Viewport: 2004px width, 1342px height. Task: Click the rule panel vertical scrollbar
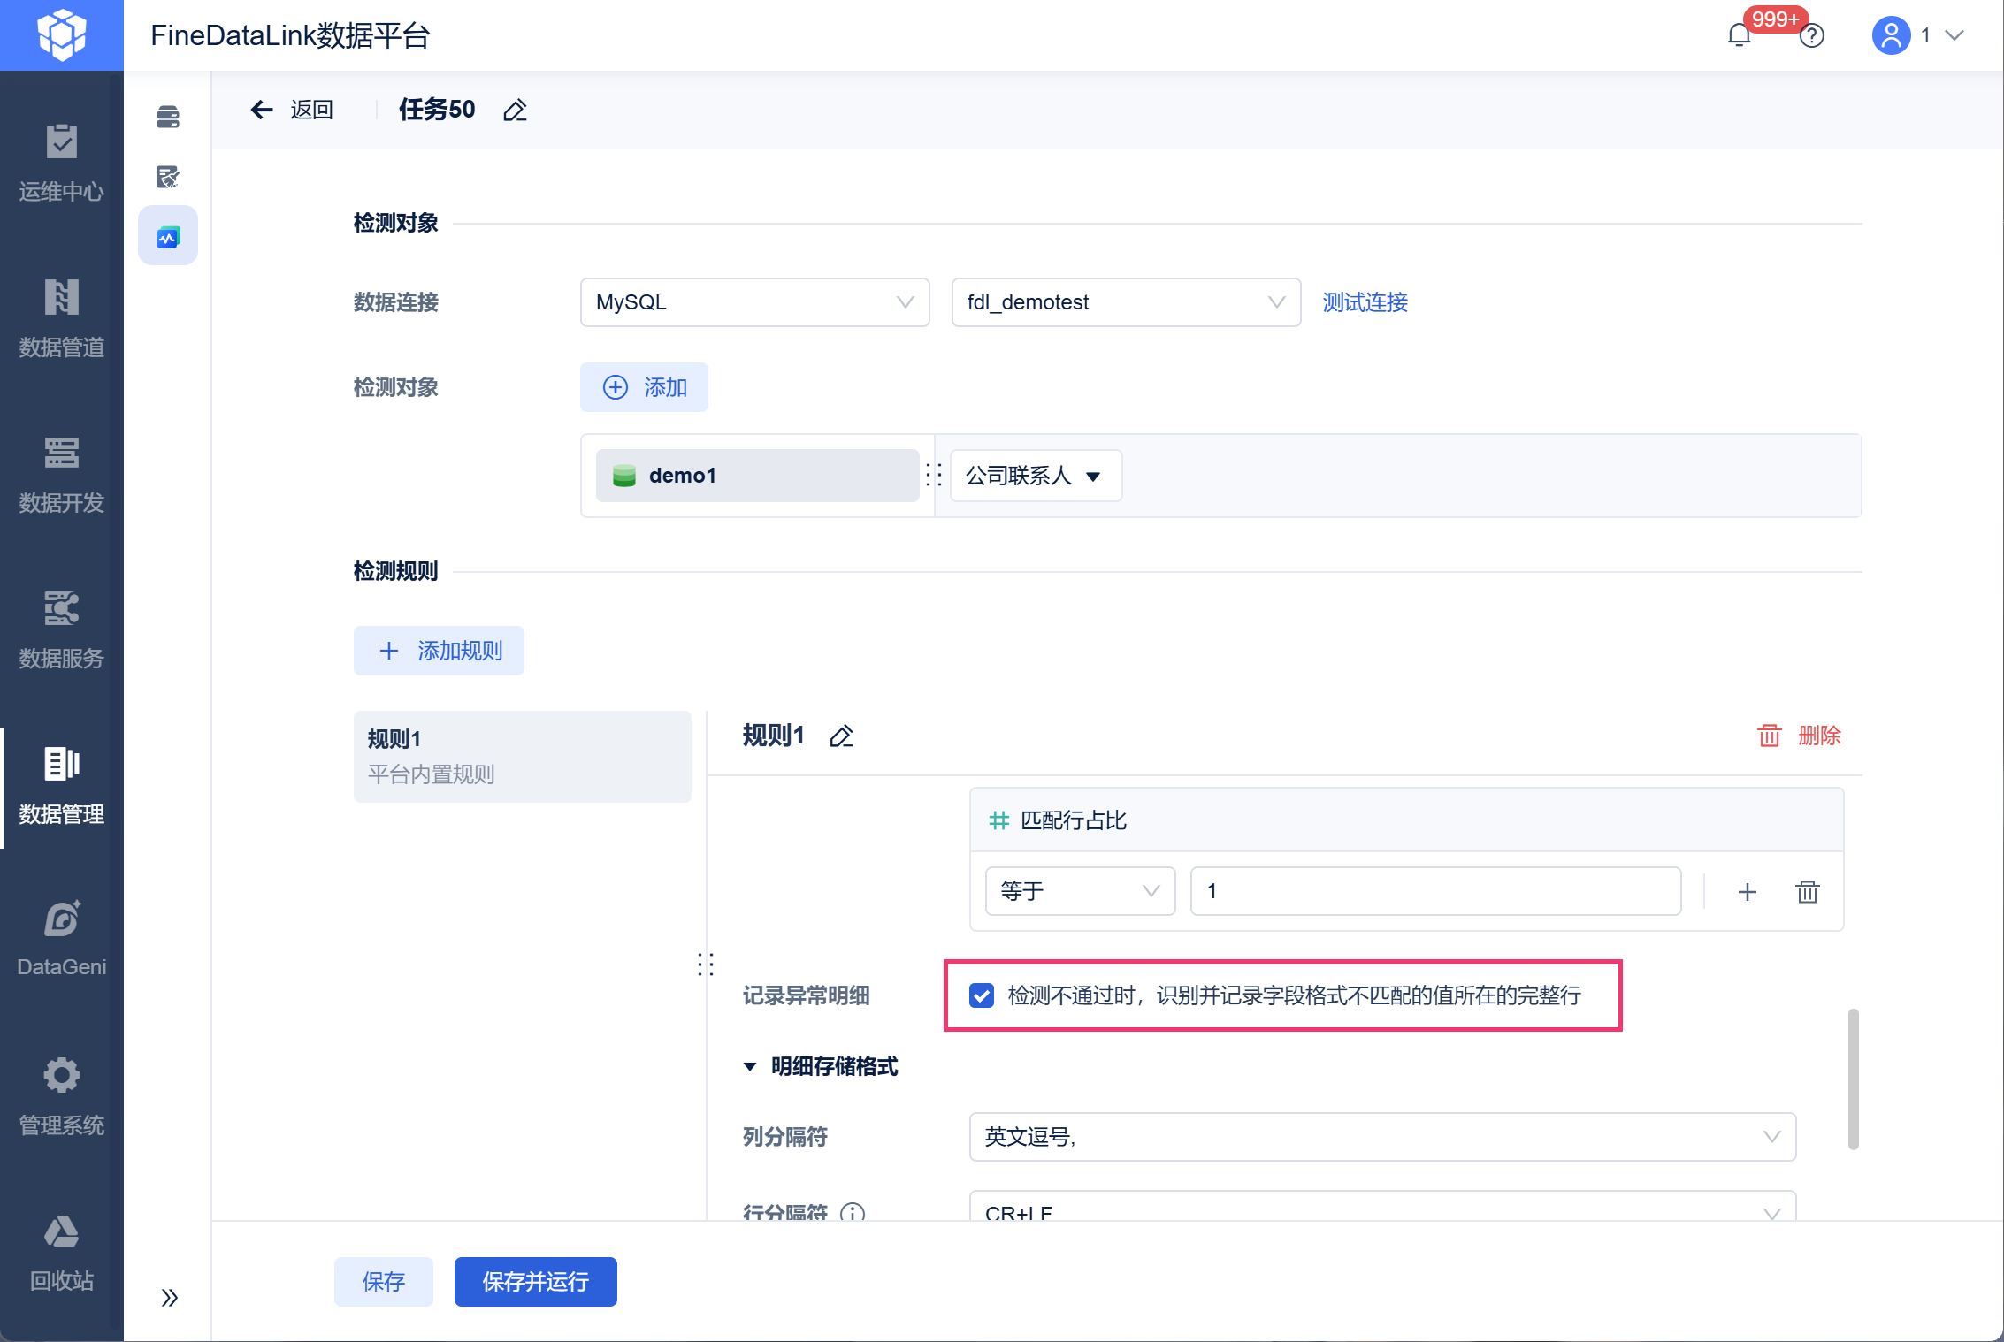[x=1853, y=1079]
